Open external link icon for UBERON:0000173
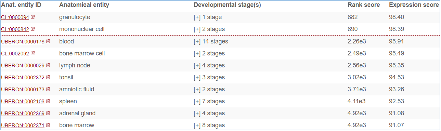 coord(48,89)
